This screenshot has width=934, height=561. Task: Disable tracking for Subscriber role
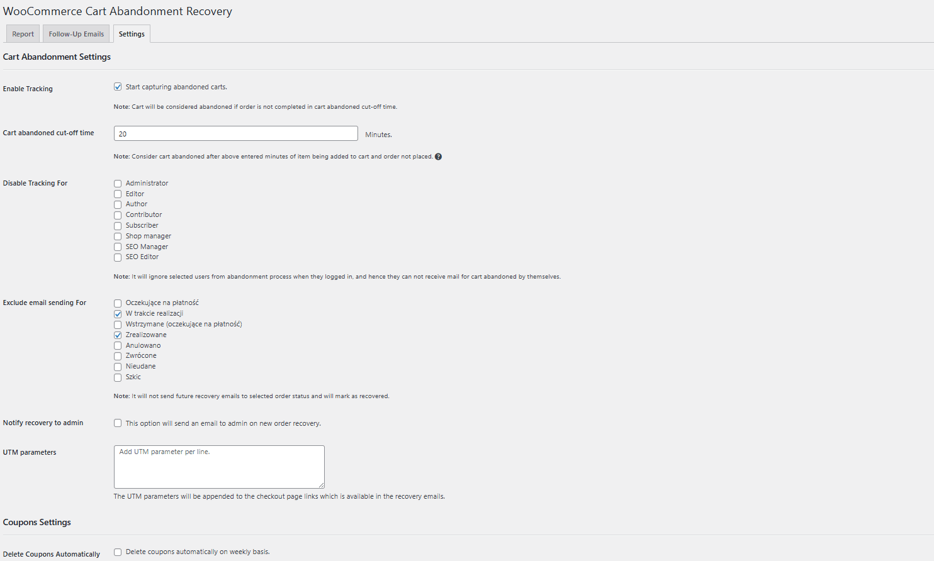click(x=118, y=225)
